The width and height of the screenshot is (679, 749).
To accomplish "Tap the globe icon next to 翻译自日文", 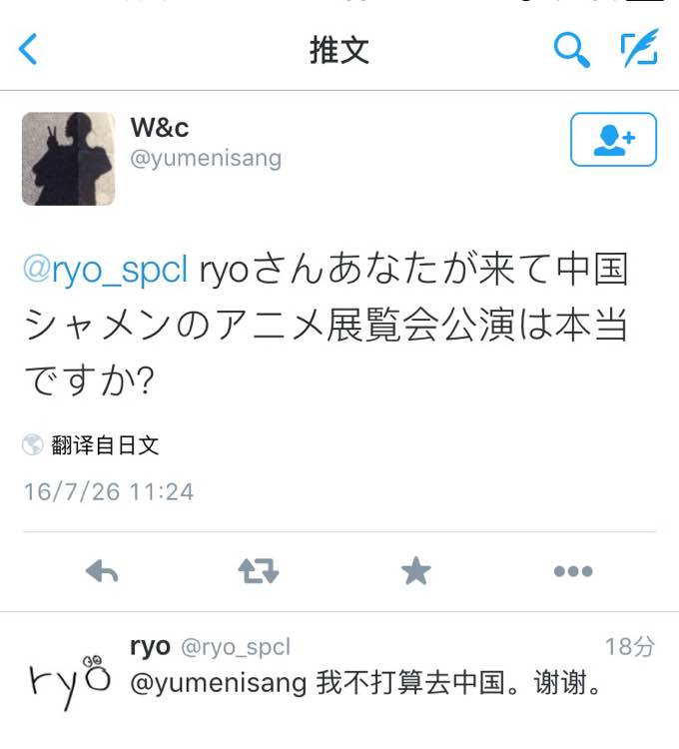I will click(33, 445).
